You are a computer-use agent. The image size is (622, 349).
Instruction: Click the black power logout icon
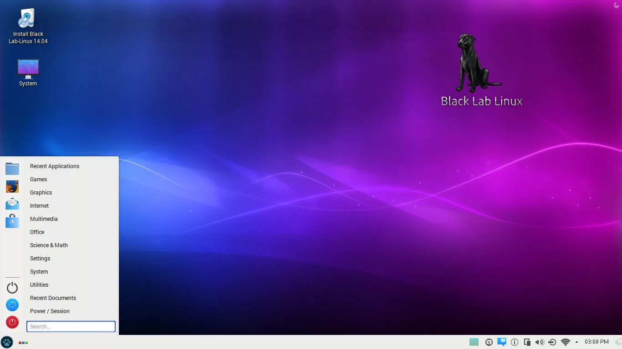[12, 287]
